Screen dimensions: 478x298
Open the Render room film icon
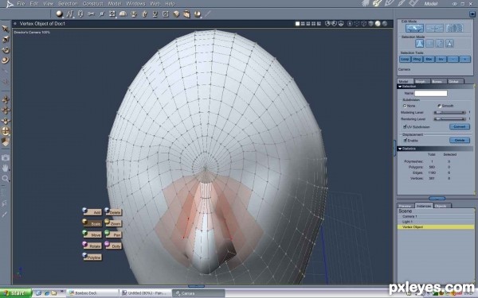[413, 3]
